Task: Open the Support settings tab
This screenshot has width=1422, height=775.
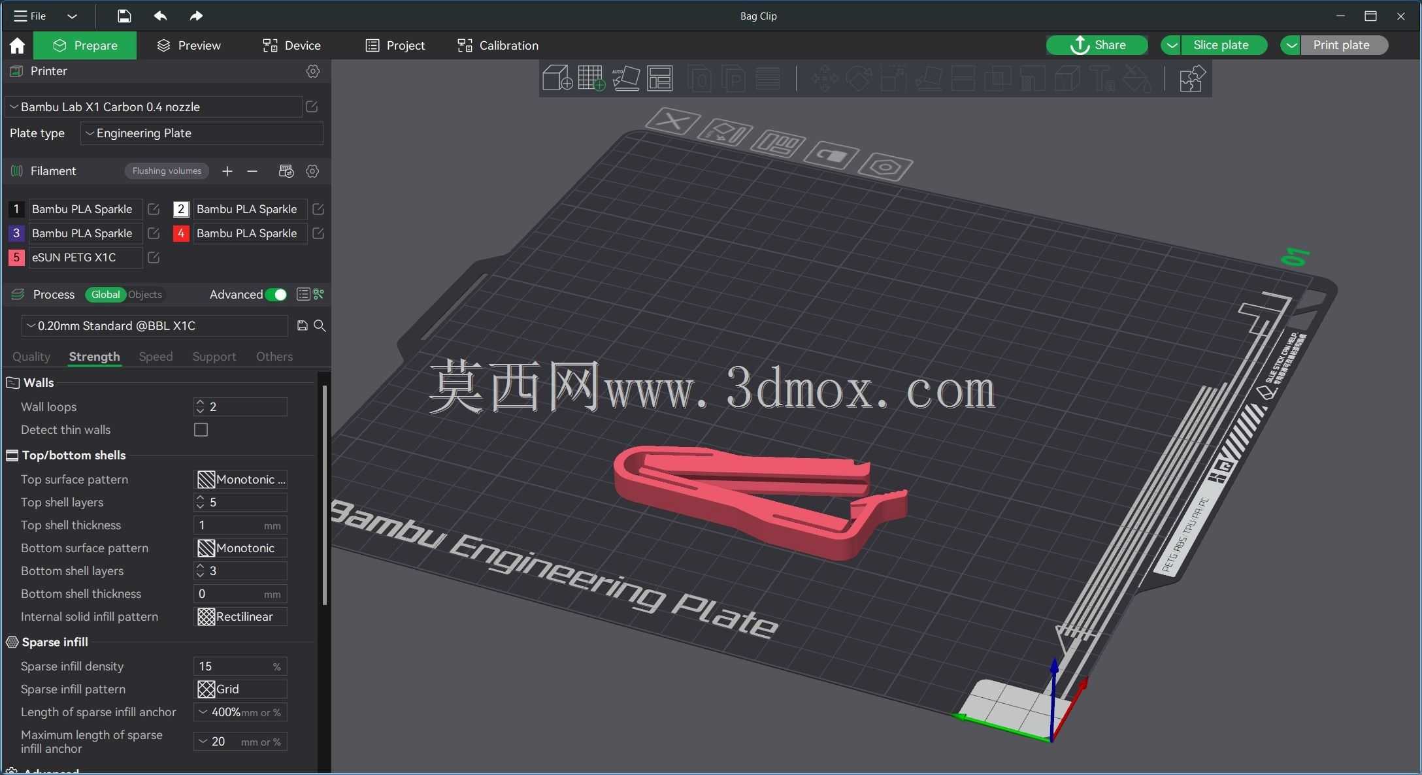Action: click(214, 357)
